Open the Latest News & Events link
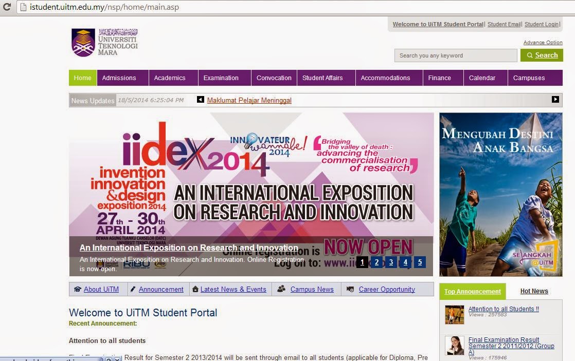 (x=233, y=289)
